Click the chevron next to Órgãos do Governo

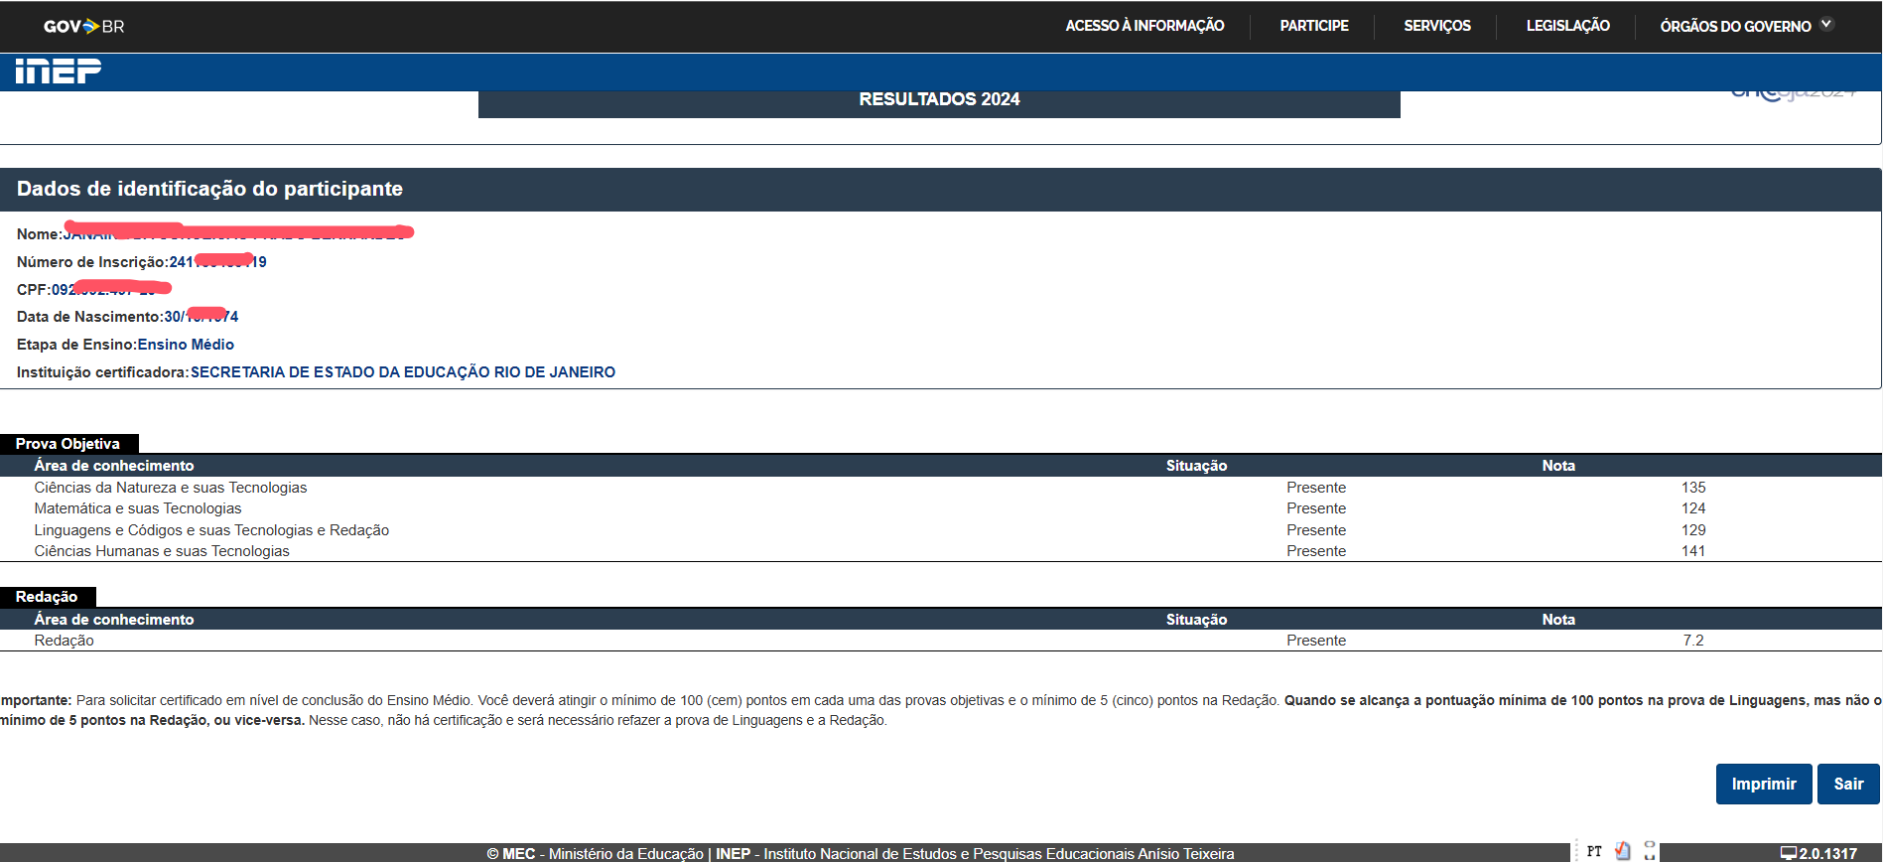[1826, 25]
